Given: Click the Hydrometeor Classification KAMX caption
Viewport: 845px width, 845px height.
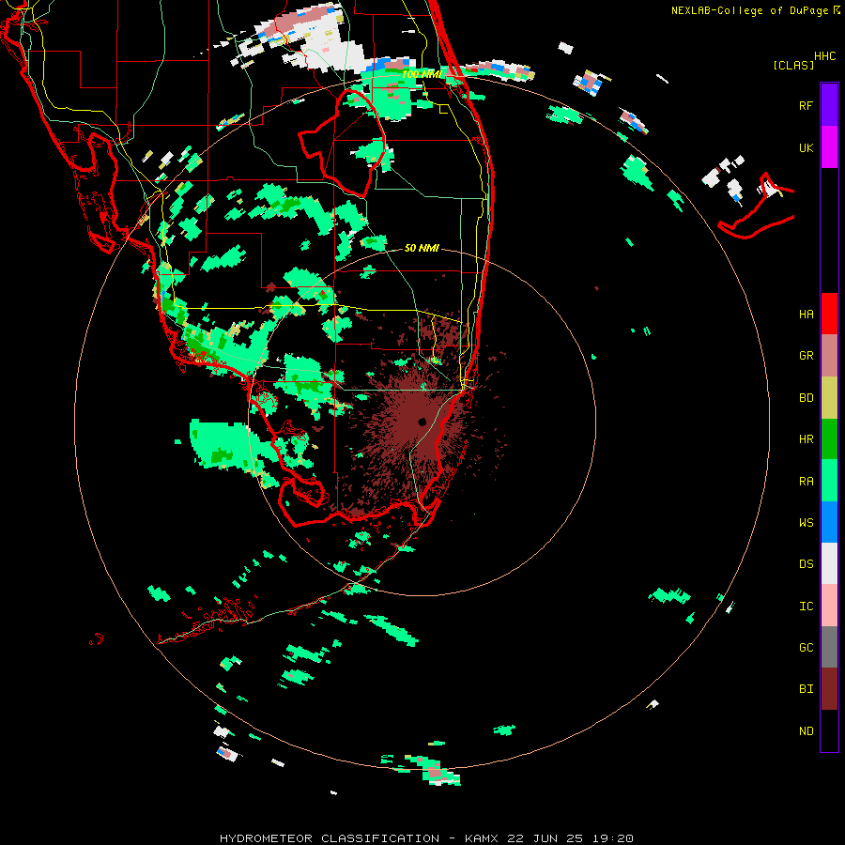Looking at the screenshot, I should 426,838.
